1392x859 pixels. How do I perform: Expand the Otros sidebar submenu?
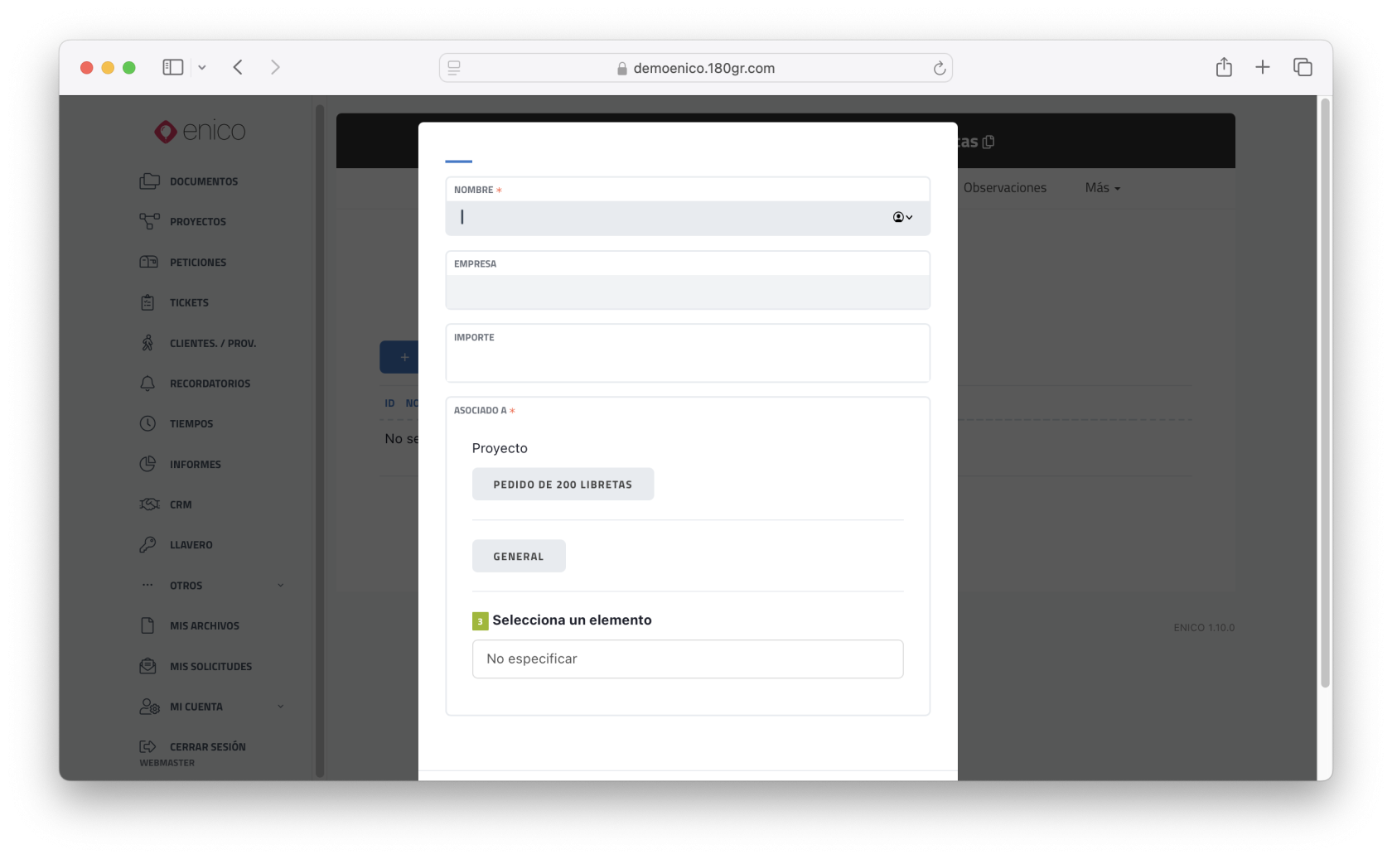click(x=280, y=586)
